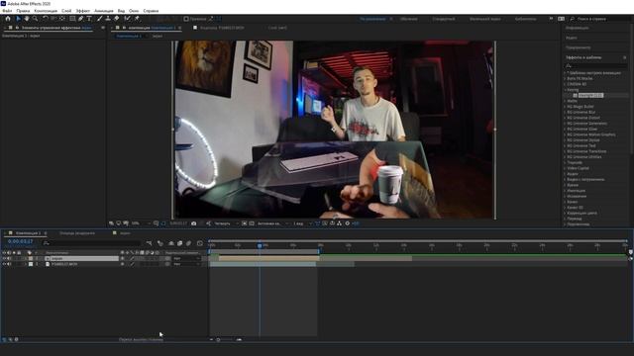Expand the Trapcode effects category
Viewport: 634px width, 356px height.
coord(566,162)
